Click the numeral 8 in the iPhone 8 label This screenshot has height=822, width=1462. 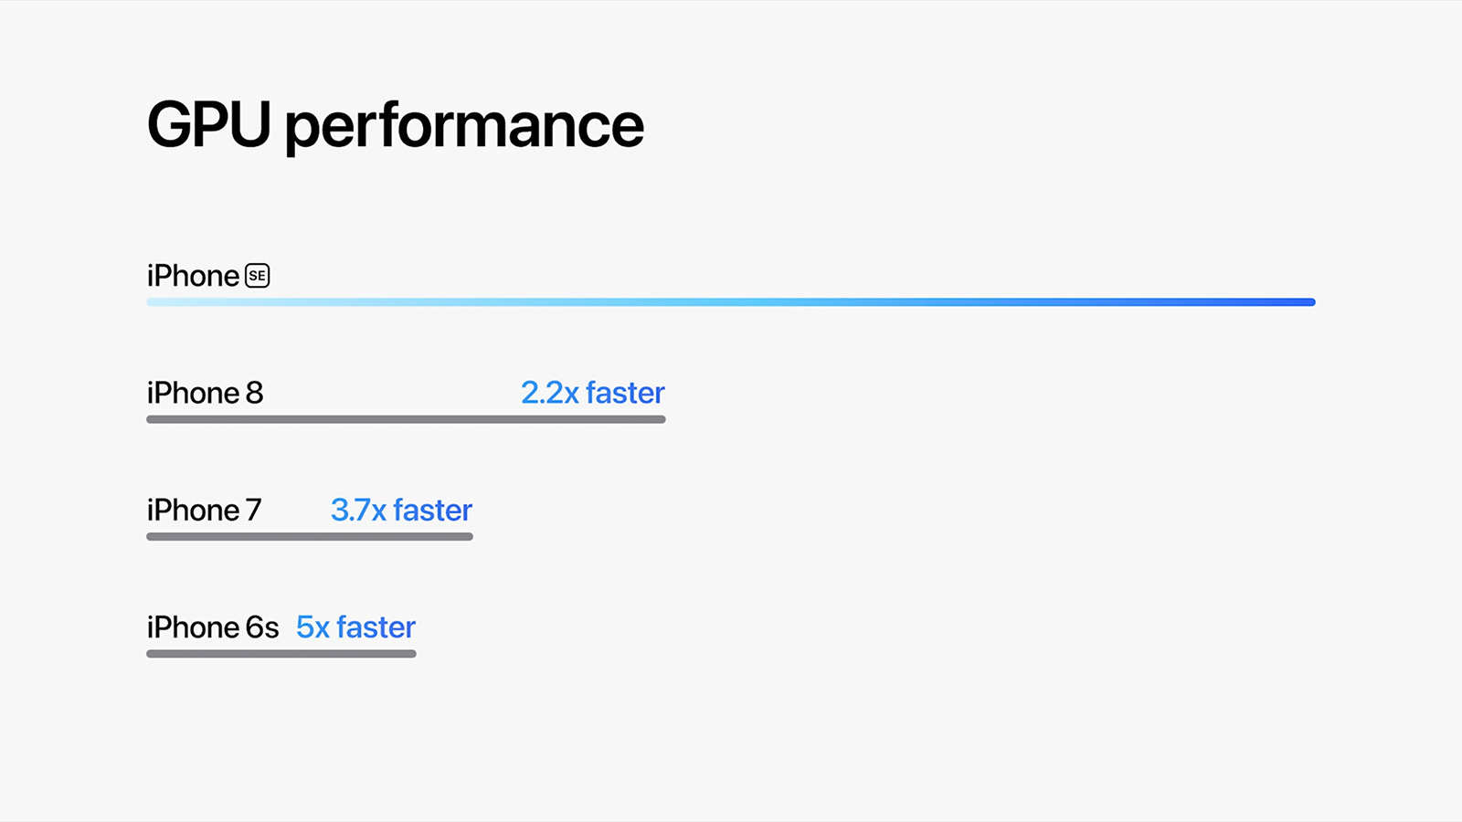254,393
